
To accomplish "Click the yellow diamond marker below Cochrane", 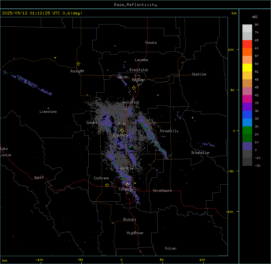I will (107, 185).
